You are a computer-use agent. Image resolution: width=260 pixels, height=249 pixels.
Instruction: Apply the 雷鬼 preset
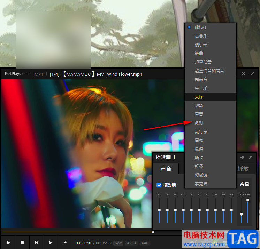[211, 140]
